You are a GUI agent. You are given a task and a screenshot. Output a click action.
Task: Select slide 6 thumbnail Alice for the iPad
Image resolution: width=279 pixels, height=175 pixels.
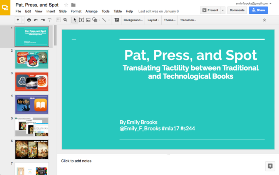tap(32, 150)
